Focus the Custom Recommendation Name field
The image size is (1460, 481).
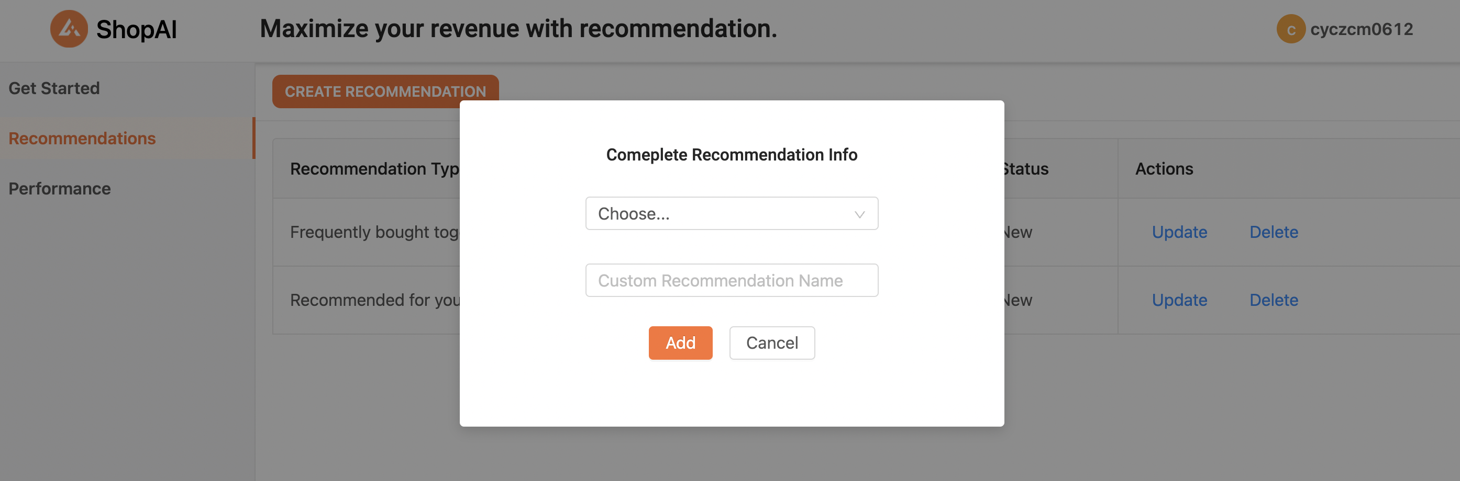click(x=731, y=281)
